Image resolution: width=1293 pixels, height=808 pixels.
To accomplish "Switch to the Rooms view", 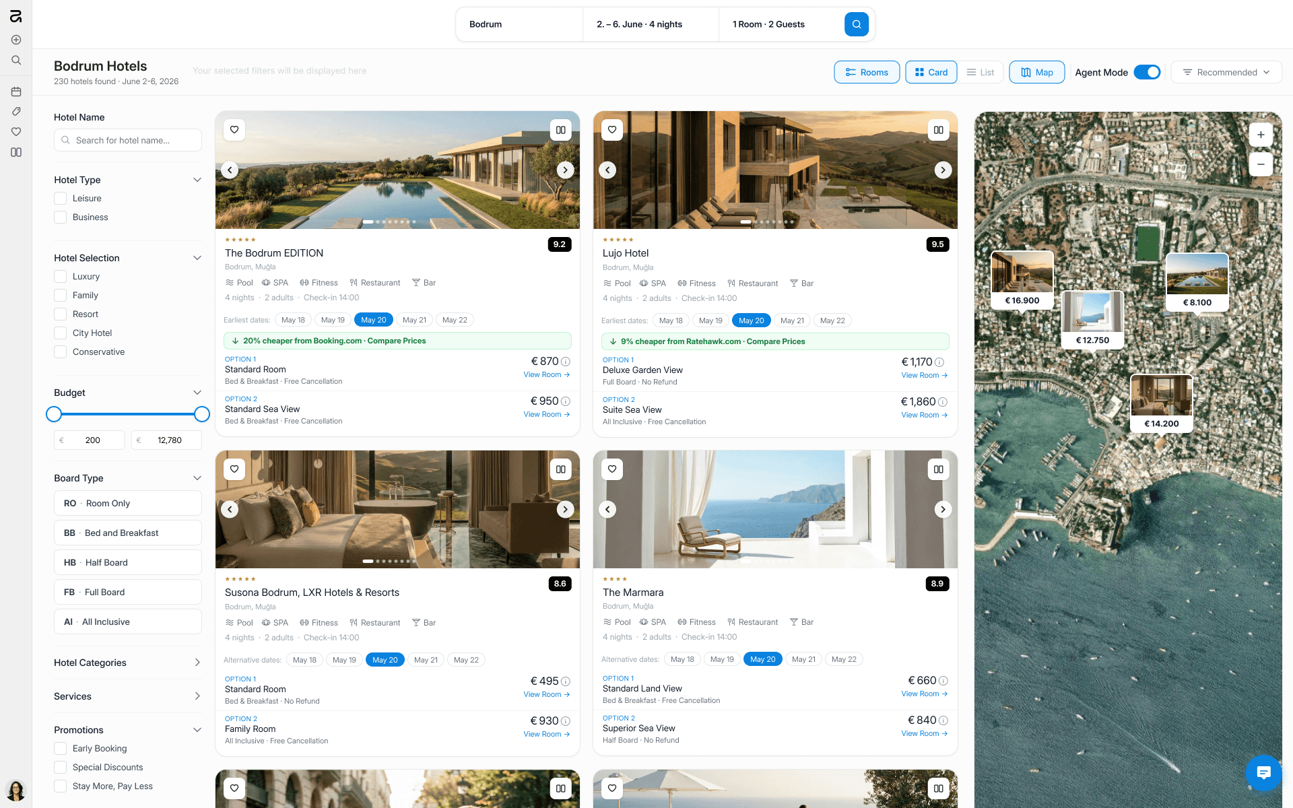I will (x=867, y=72).
